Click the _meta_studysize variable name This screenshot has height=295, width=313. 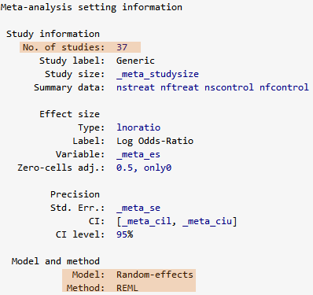tap(157, 74)
